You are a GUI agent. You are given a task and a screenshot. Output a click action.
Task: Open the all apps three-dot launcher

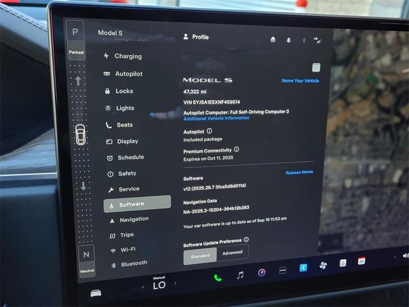[x=282, y=270]
